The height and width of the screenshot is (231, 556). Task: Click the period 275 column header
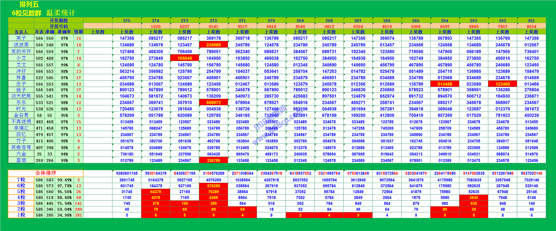click(127, 21)
